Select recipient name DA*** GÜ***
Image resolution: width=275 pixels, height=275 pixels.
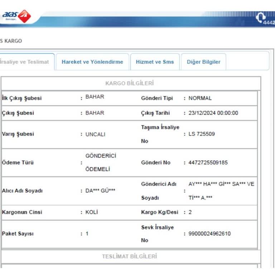(x=100, y=190)
